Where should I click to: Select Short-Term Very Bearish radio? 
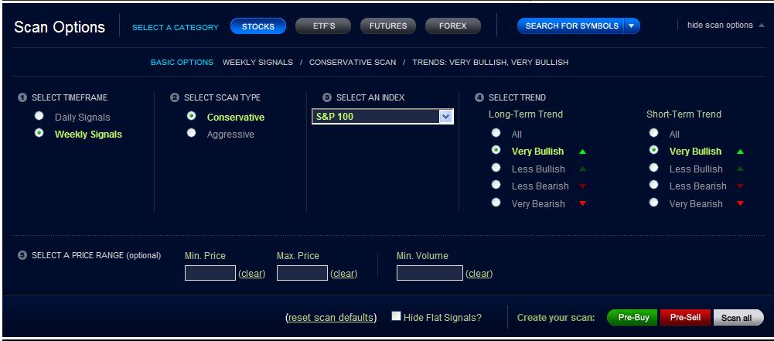653,203
